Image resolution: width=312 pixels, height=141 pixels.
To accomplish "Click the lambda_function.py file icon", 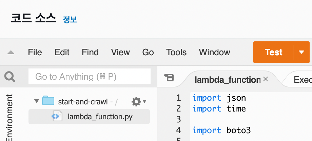I will coord(56,117).
